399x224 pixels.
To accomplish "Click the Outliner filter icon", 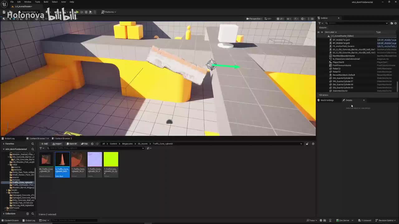I will click(x=320, y=23).
